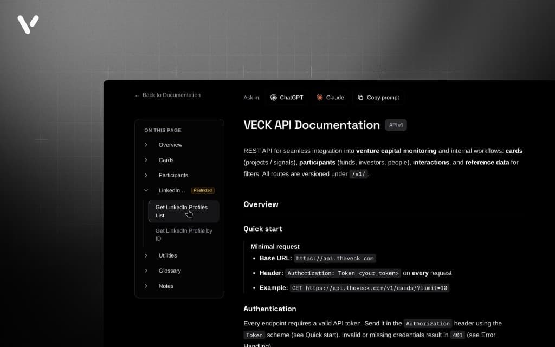The width and height of the screenshot is (555, 347).
Task: Click the VECK API Documentation title
Action: (x=312, y=125)
